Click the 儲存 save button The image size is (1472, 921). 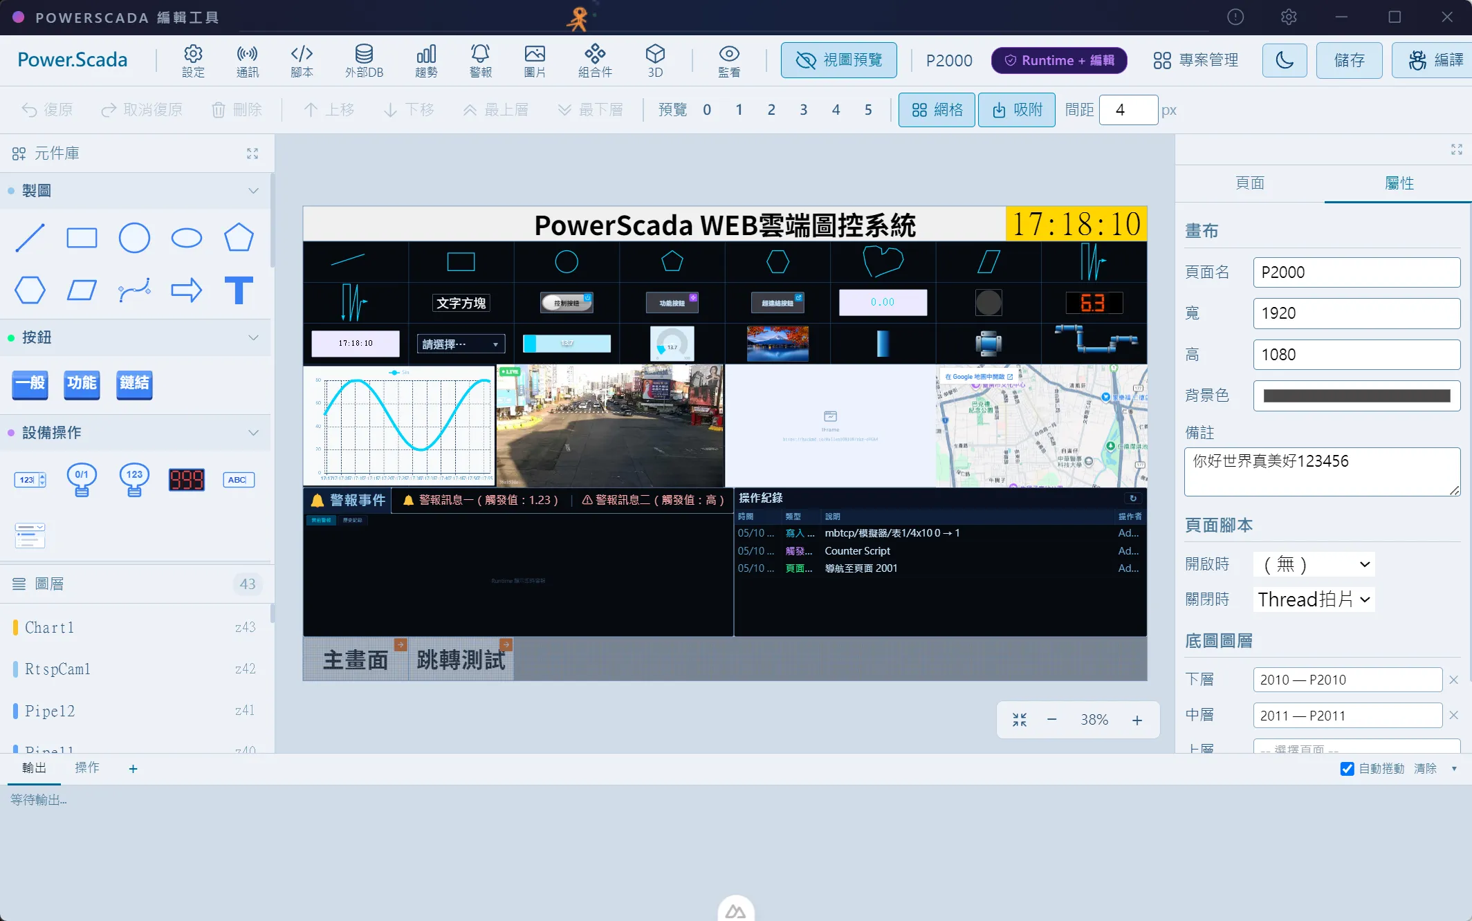coord(1349,60)
